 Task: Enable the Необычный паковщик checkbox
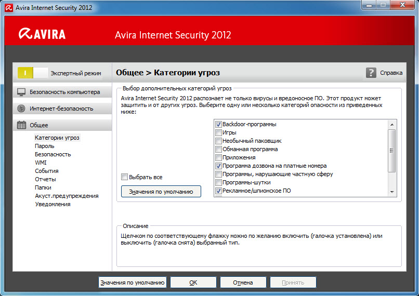pos(218,141)
